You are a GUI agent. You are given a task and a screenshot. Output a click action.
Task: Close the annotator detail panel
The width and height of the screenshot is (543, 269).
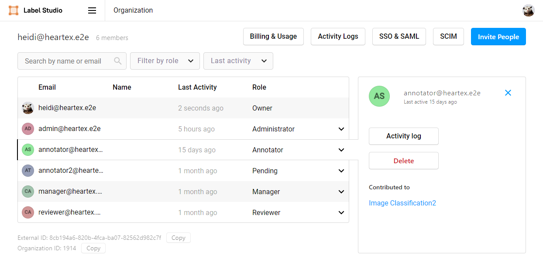[x=508, y=93]
